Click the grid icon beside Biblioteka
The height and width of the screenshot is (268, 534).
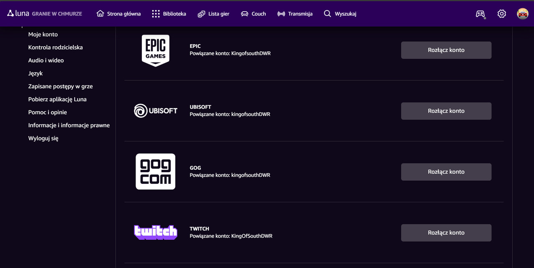click(x=156, y=14)
